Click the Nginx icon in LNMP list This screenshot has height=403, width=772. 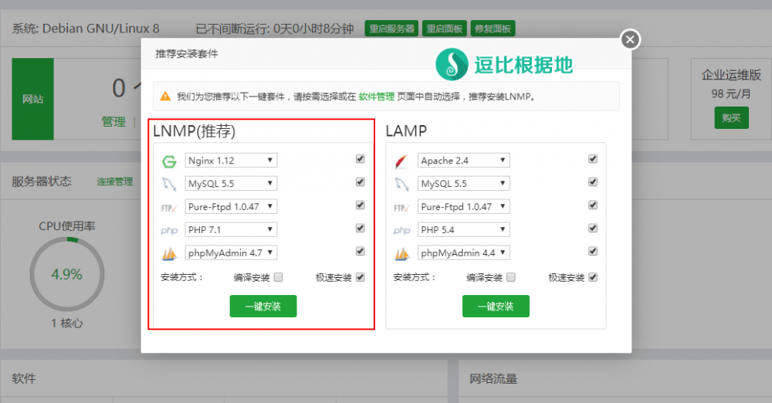coord(169,161)
